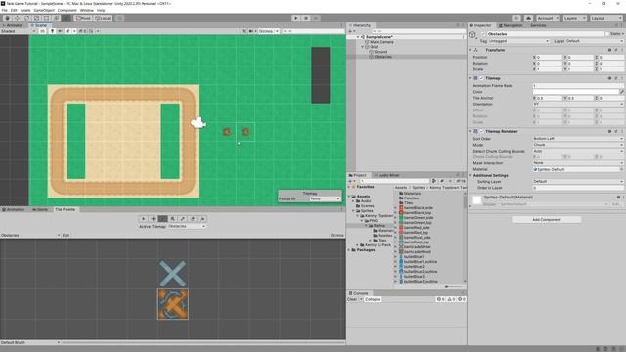The width and height of the screenshot is (626, 352).
Task: Open the Layers dropdown
Action: 574,18
